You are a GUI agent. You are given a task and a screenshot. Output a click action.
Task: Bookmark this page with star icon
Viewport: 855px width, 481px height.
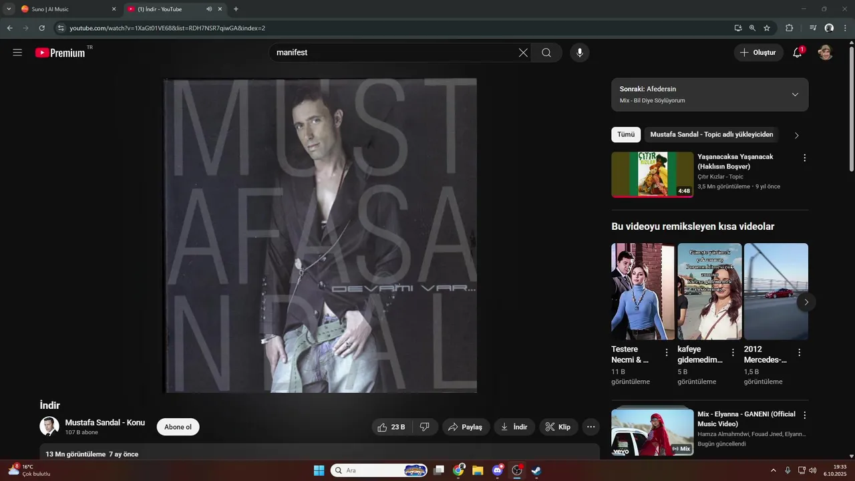[767, 28]
